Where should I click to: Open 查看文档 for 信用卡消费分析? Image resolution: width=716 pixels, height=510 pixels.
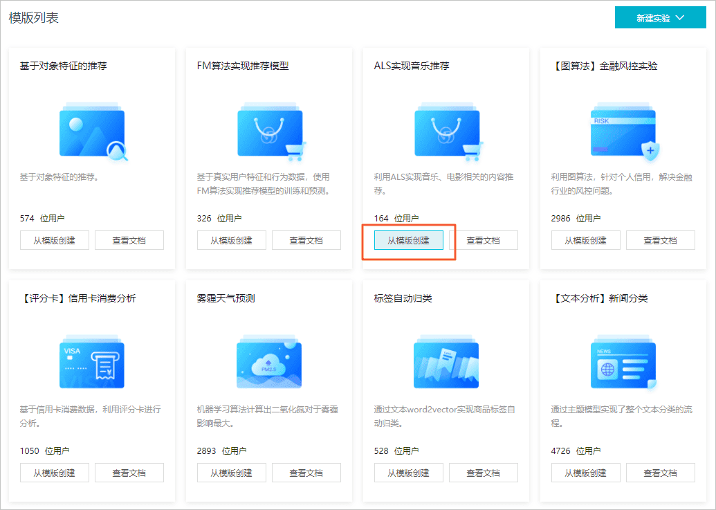[x=129, y=473]
